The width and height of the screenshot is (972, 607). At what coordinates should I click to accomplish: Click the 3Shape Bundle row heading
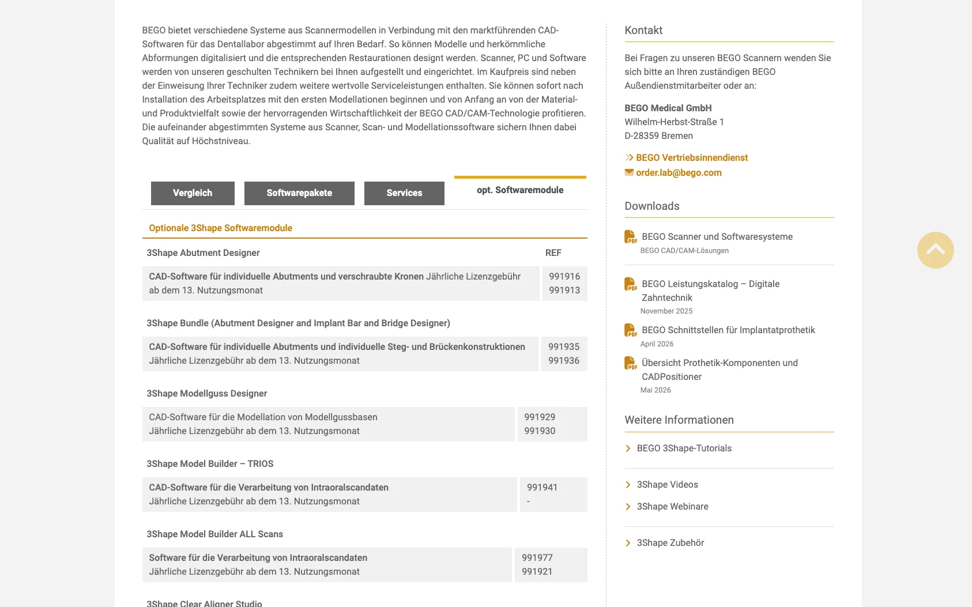click(298, 323)
